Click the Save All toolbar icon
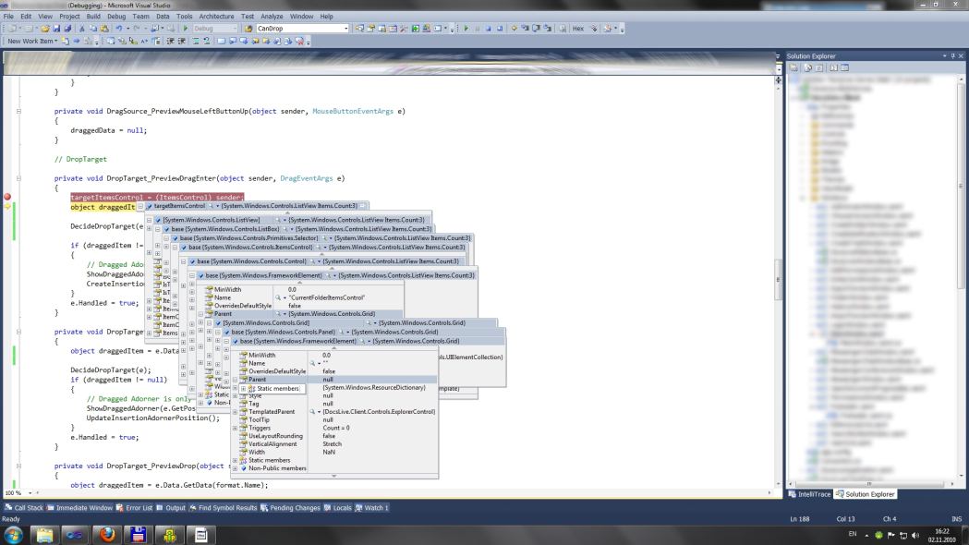This screenshot has height=545, width=969. point(67,28)
